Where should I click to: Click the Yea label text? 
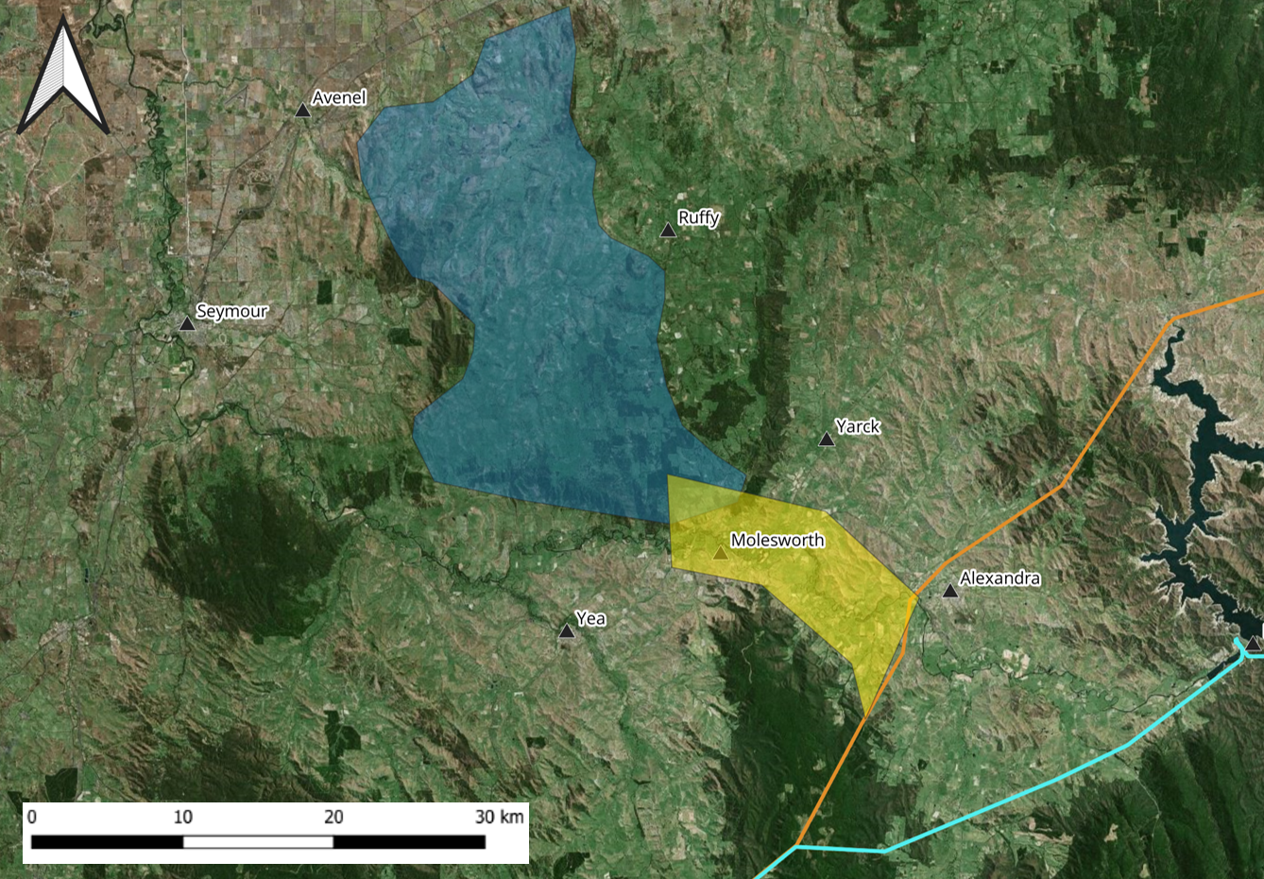tap(591, 618)
